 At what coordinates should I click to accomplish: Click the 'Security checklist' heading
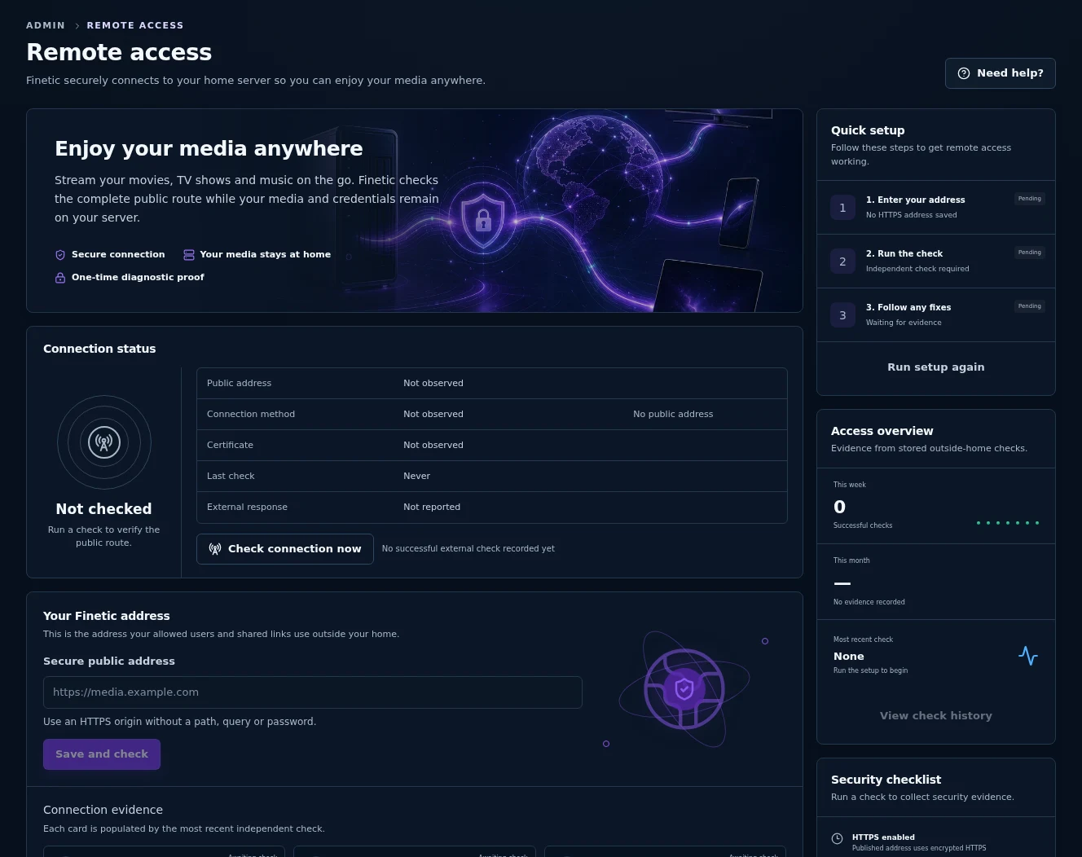(886, 780)
